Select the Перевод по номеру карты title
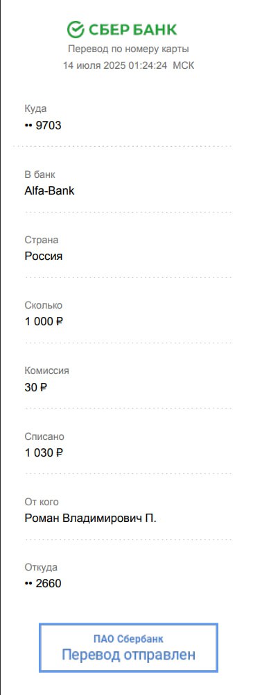 pos(128,49)
